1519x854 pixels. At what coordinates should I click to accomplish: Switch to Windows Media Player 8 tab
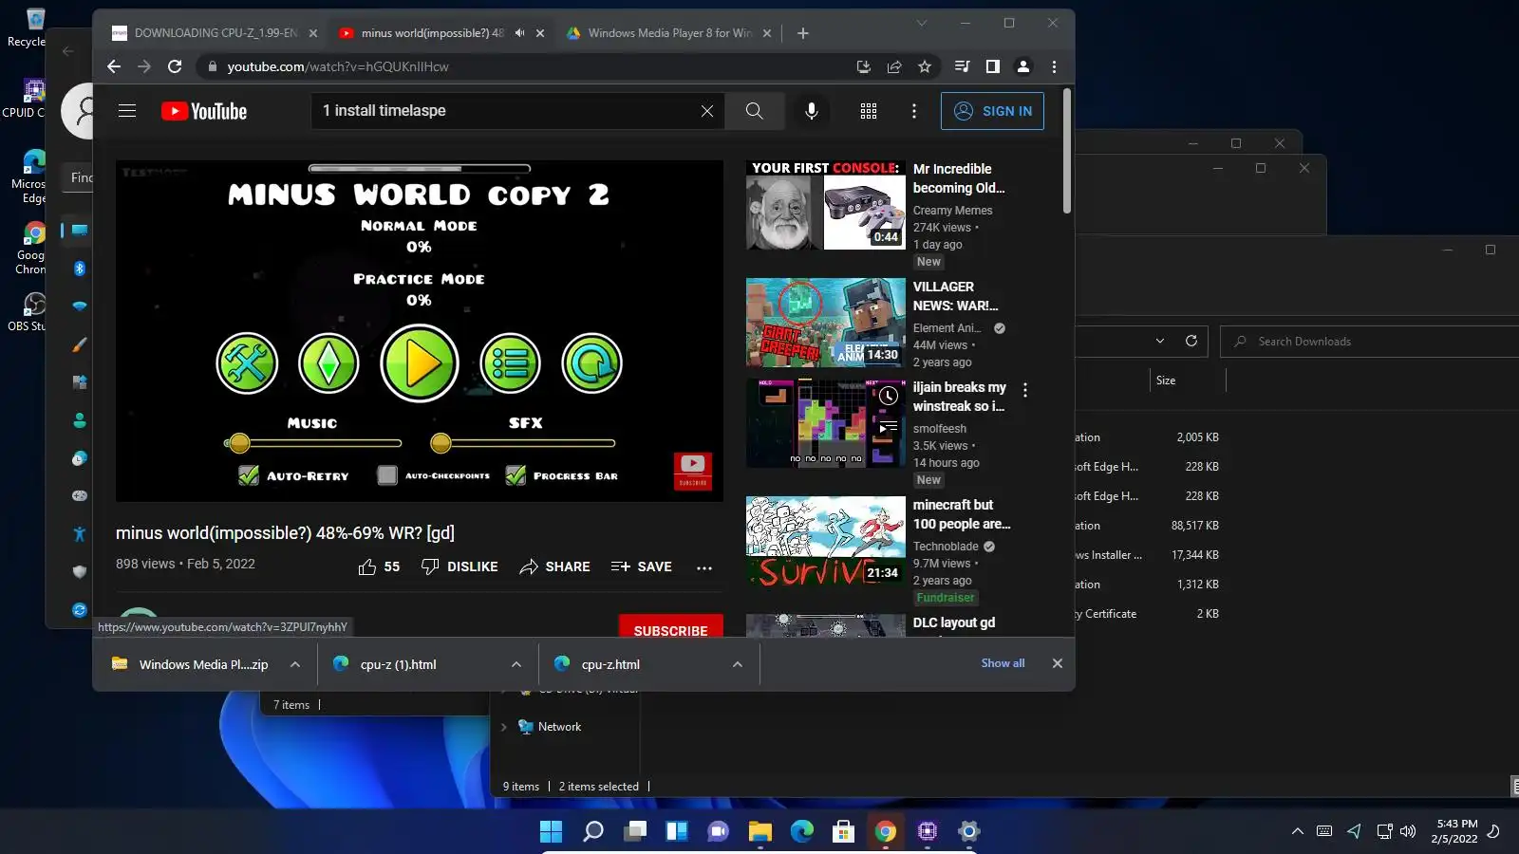click(x=669, y=33)
